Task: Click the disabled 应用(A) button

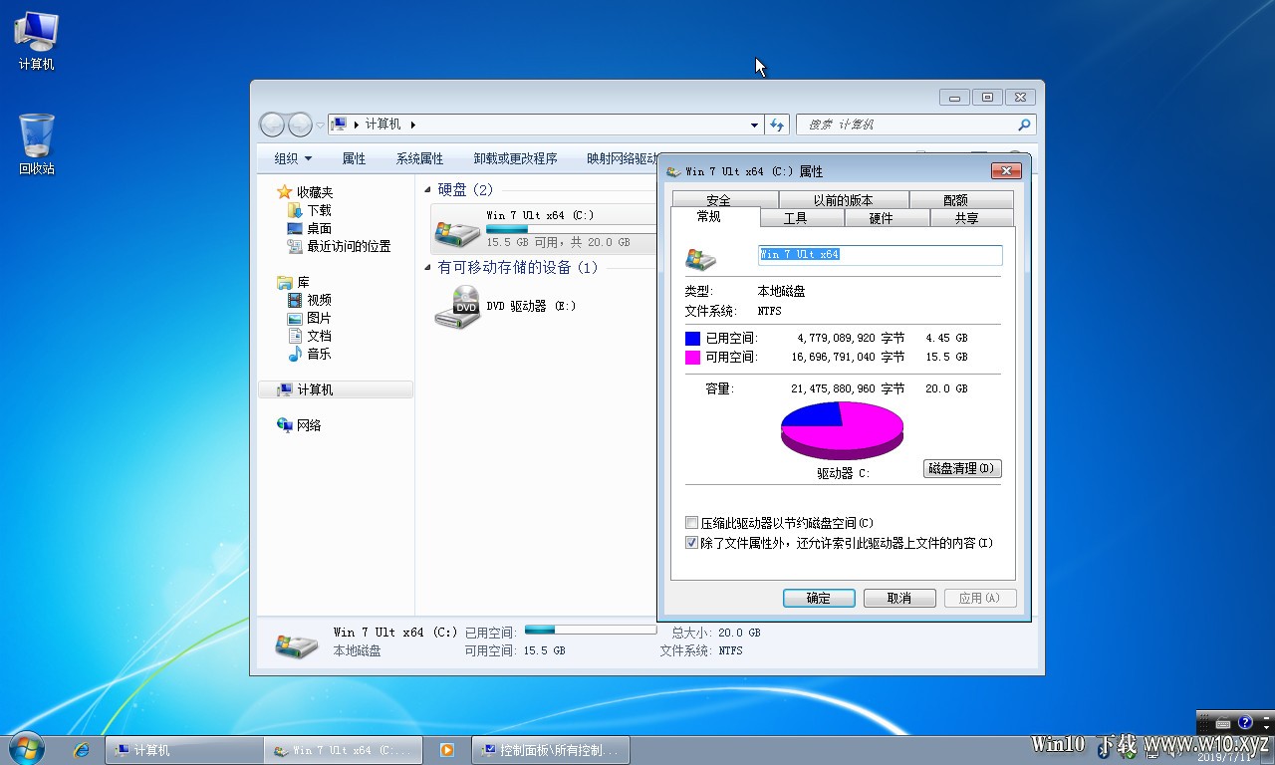Action: tap(979, 598)
